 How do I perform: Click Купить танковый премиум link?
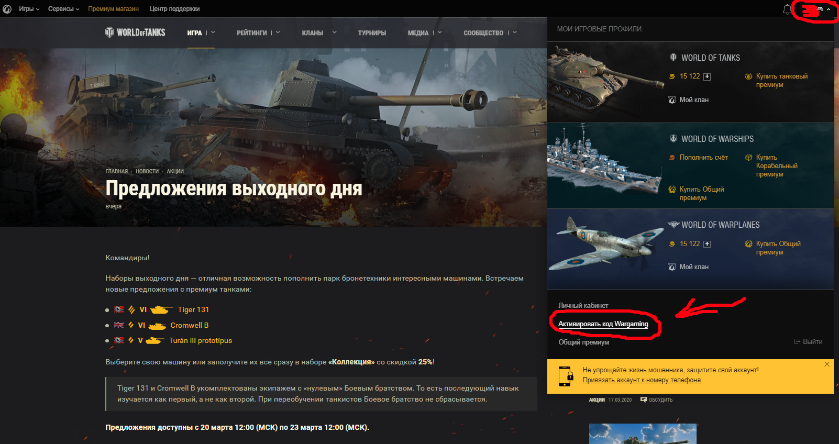tap(782, 81)
